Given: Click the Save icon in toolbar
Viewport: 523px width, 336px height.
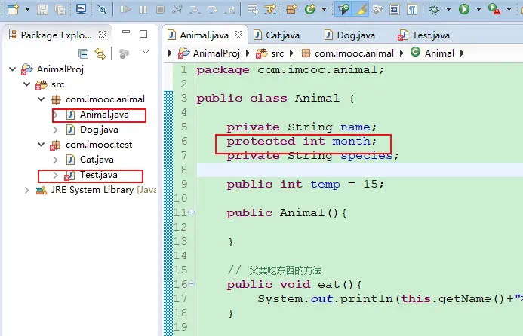Looking at the screenshot, I should pyautogui.click(x=42, y=9).
